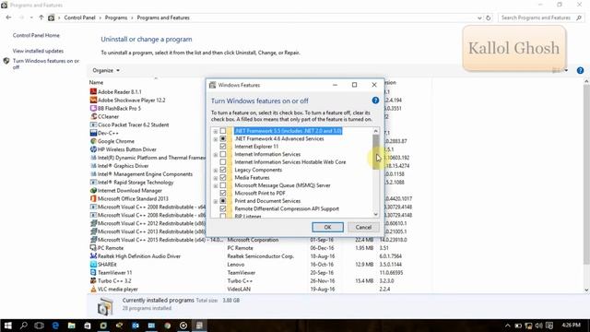
Task: Go up one folder level arrow
Action: point(41,18)
